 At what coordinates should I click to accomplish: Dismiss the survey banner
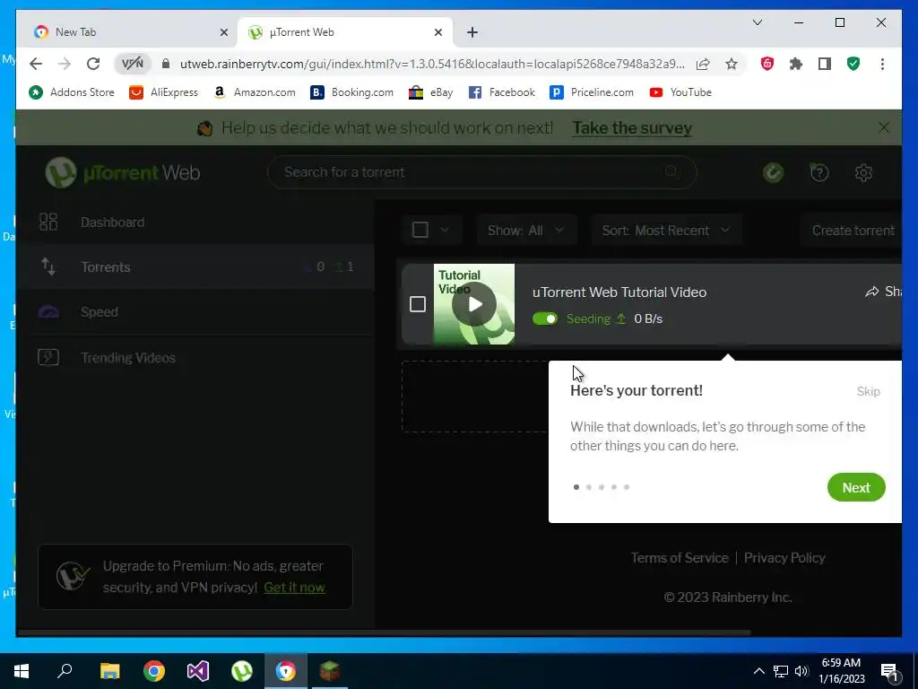(883, 127)
